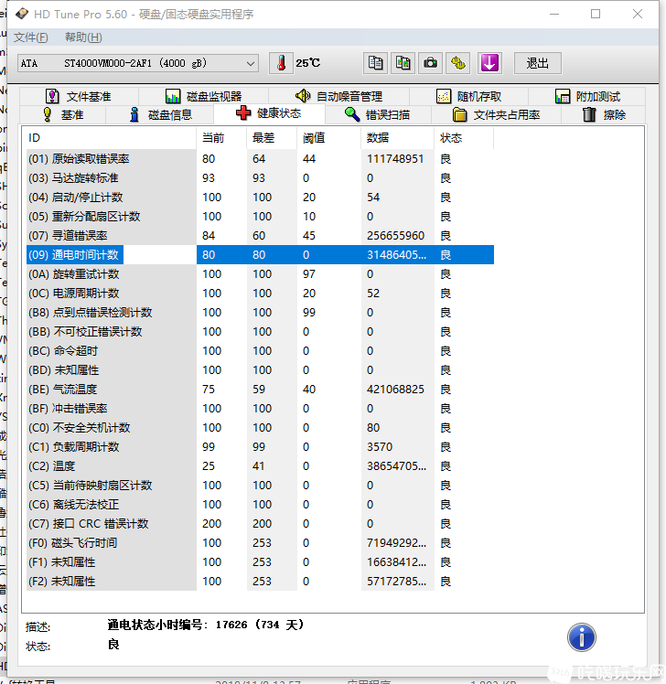Click the 当前 column header
This screenshot has width=666, height=684.
point(221,138)
